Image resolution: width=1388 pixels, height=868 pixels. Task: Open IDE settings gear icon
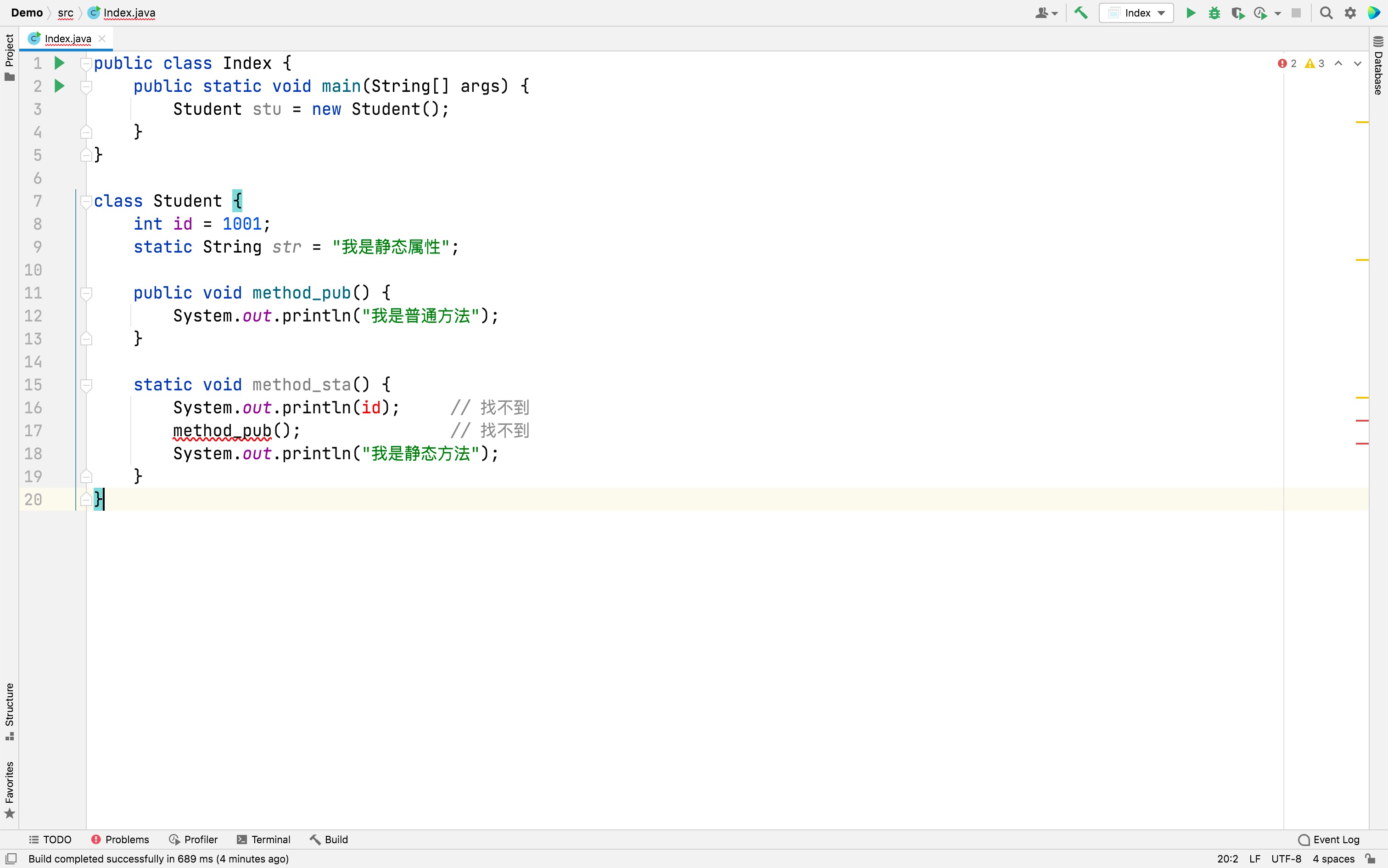pos(1350,13)
